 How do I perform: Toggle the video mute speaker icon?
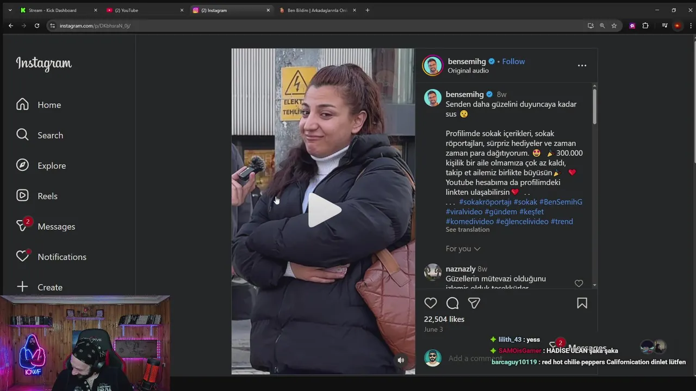coord(401,360)
